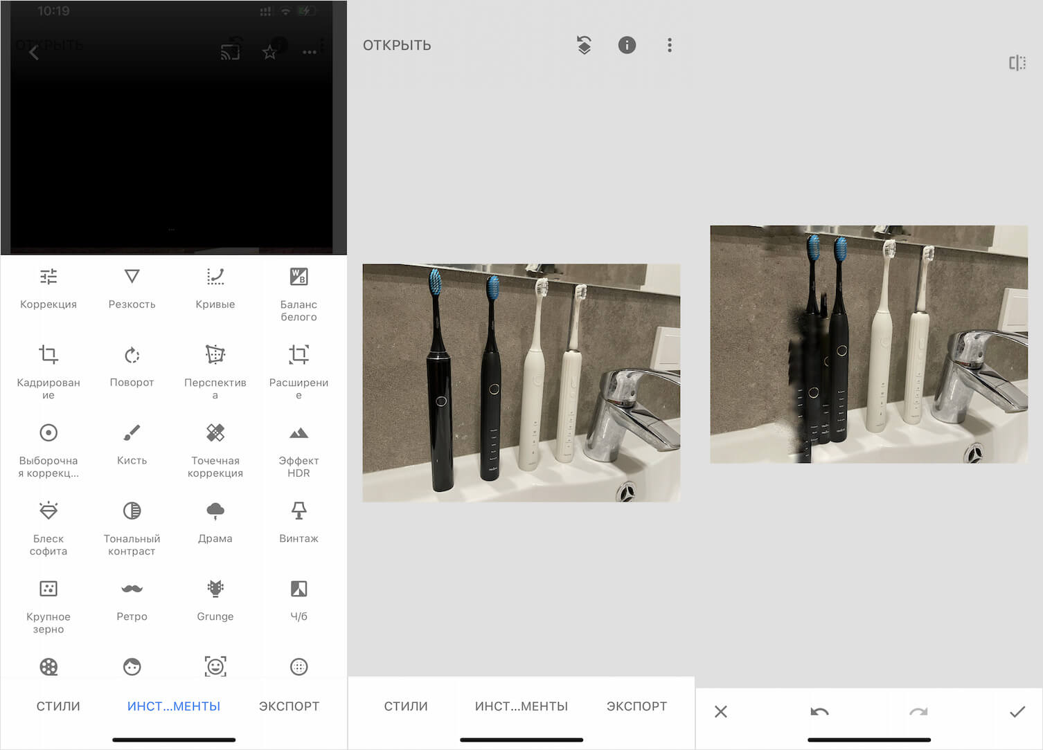Open the three-dot overflow menu
Viewport: 1043px width, 750px height.
click(x=669, y=45)
